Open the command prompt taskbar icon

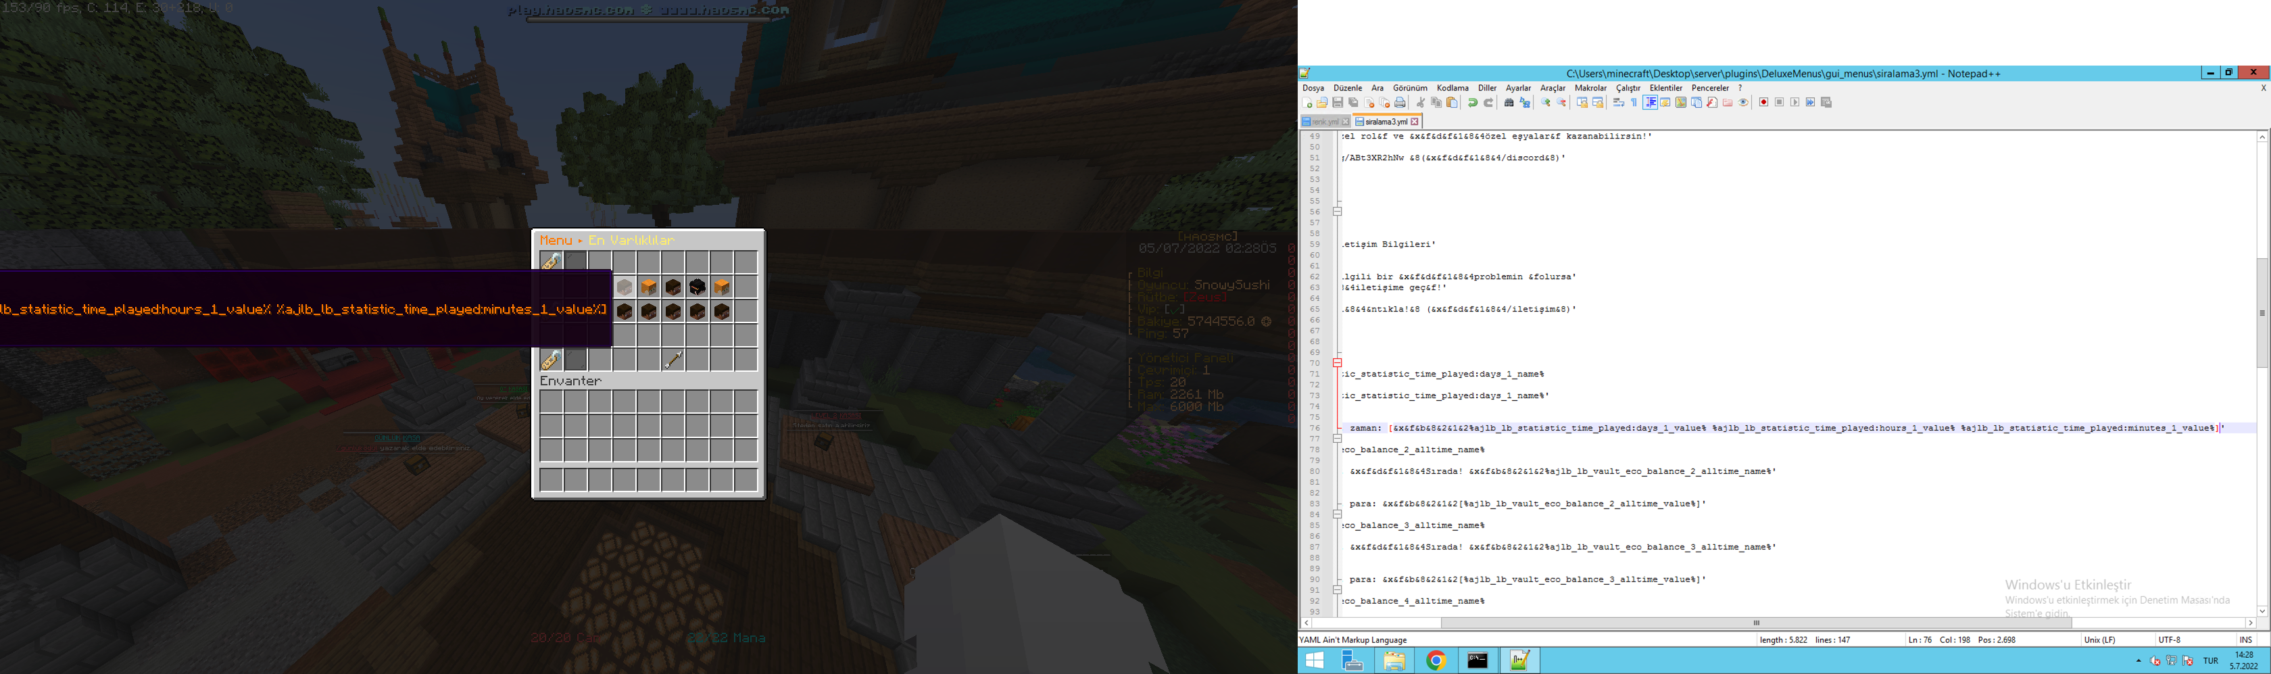click(1478, 660)
